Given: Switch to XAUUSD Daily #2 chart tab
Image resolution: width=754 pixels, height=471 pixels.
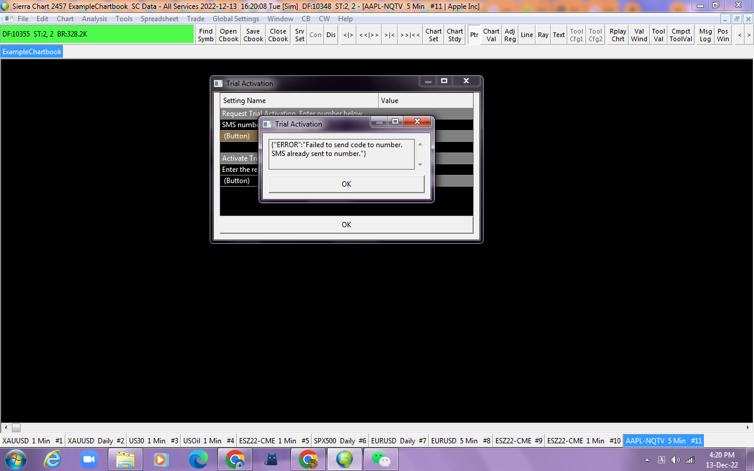Looking at the screenshot, I should [x=96, y=440].
